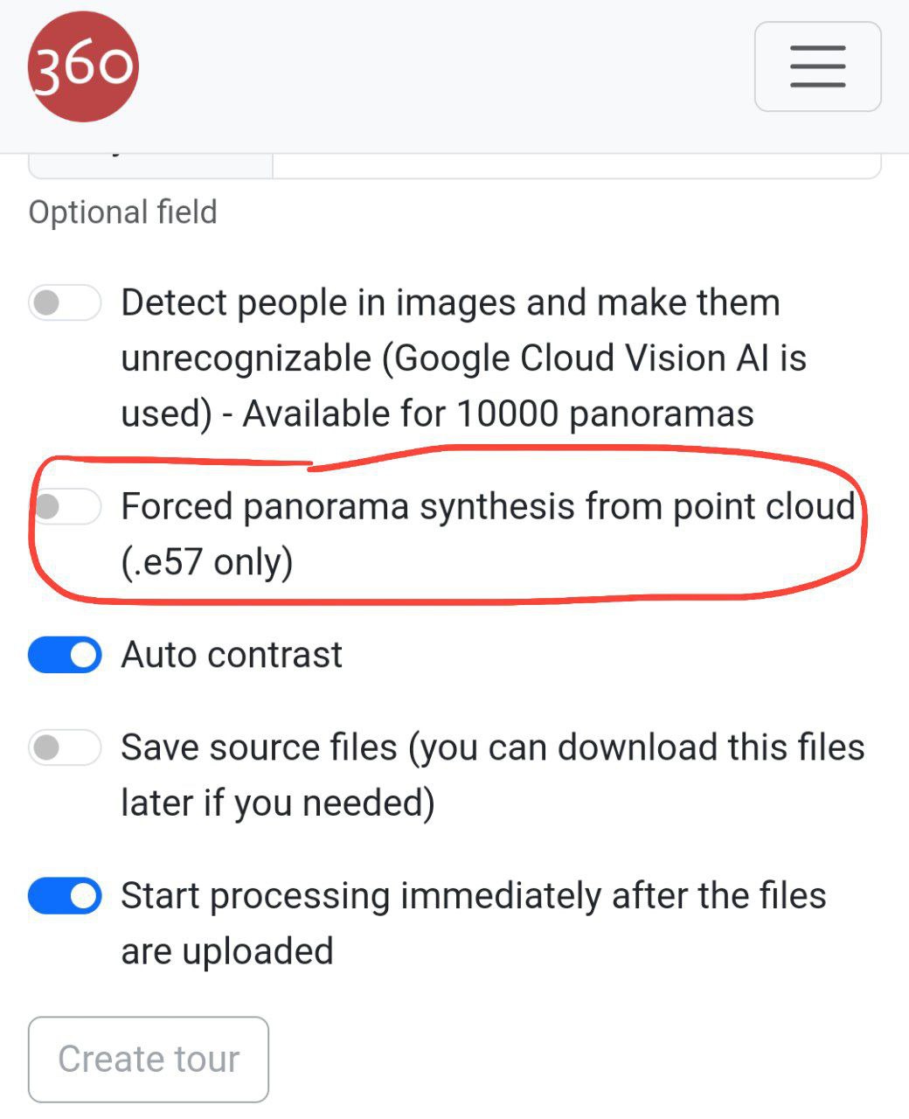909x1119 pixels.
Task: Enable the people detection toggle switch
Action: point(65,303)
